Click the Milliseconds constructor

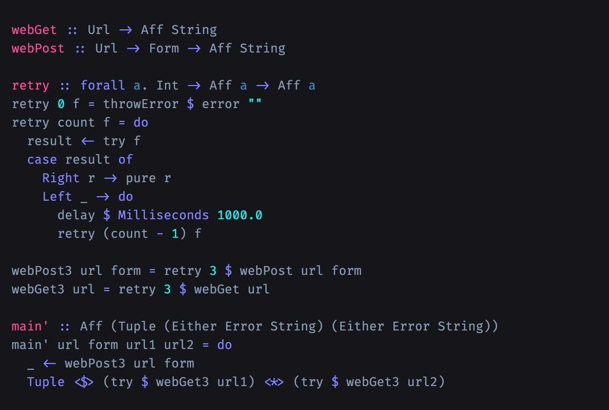pos(163,215)
